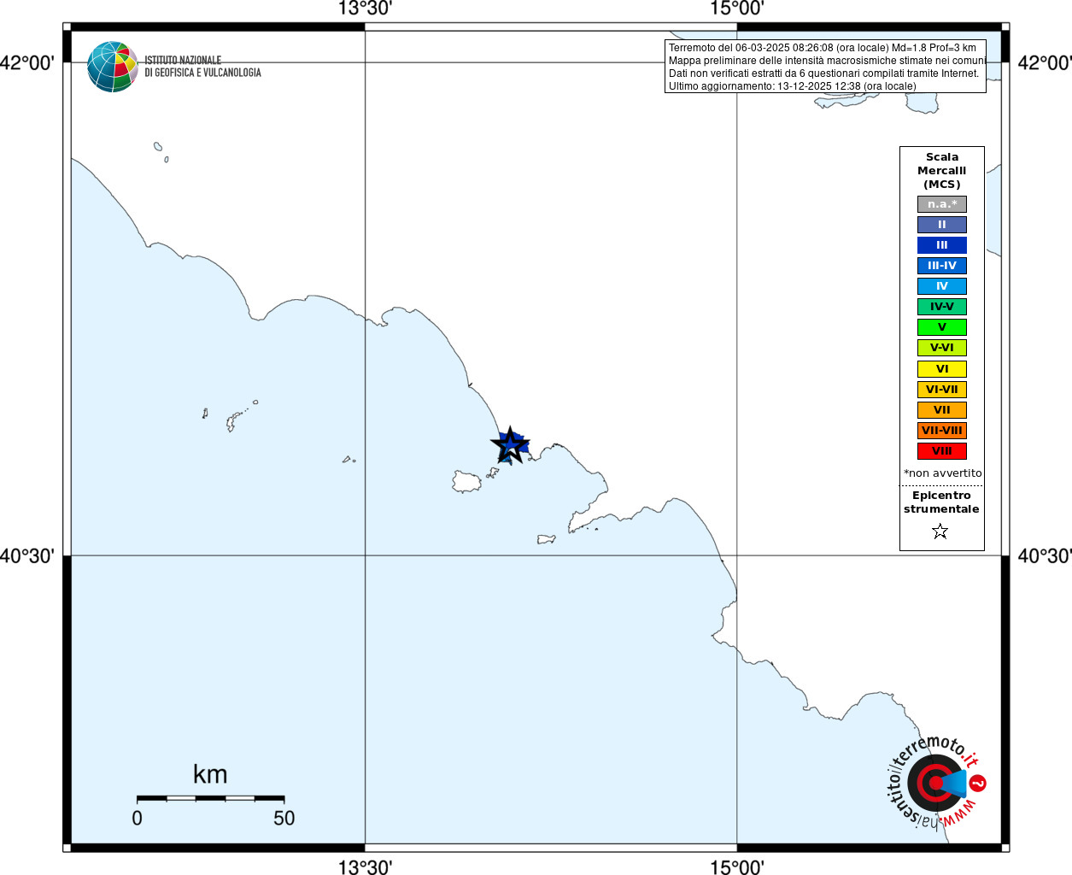The image size is (1072, 875).
Task: Click the 'km' scale bar label
Action: tap(210, 774)
